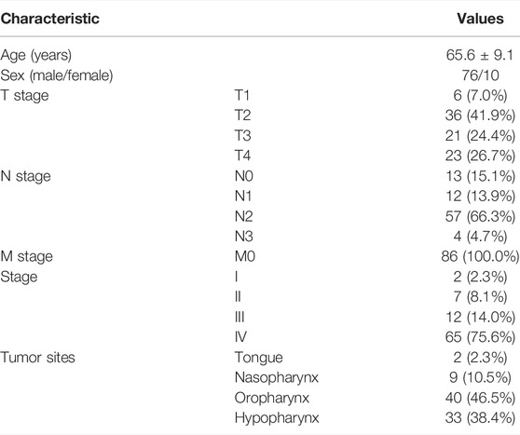Click the Oropharynx tumor site cell
Image resolution: width=520 pixels, height=435 pixels.
click(272, 398)
